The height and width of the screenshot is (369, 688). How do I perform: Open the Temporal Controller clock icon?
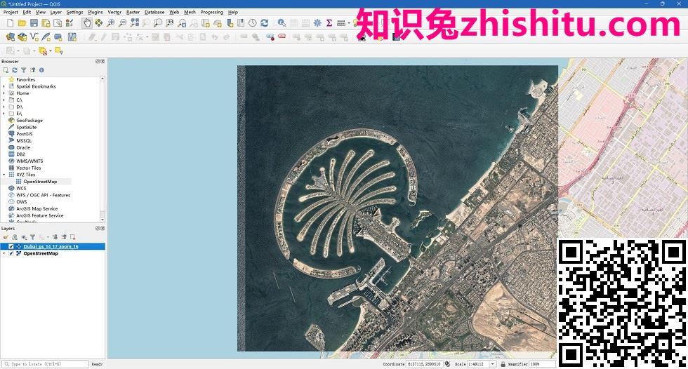[x=253, y=22]
